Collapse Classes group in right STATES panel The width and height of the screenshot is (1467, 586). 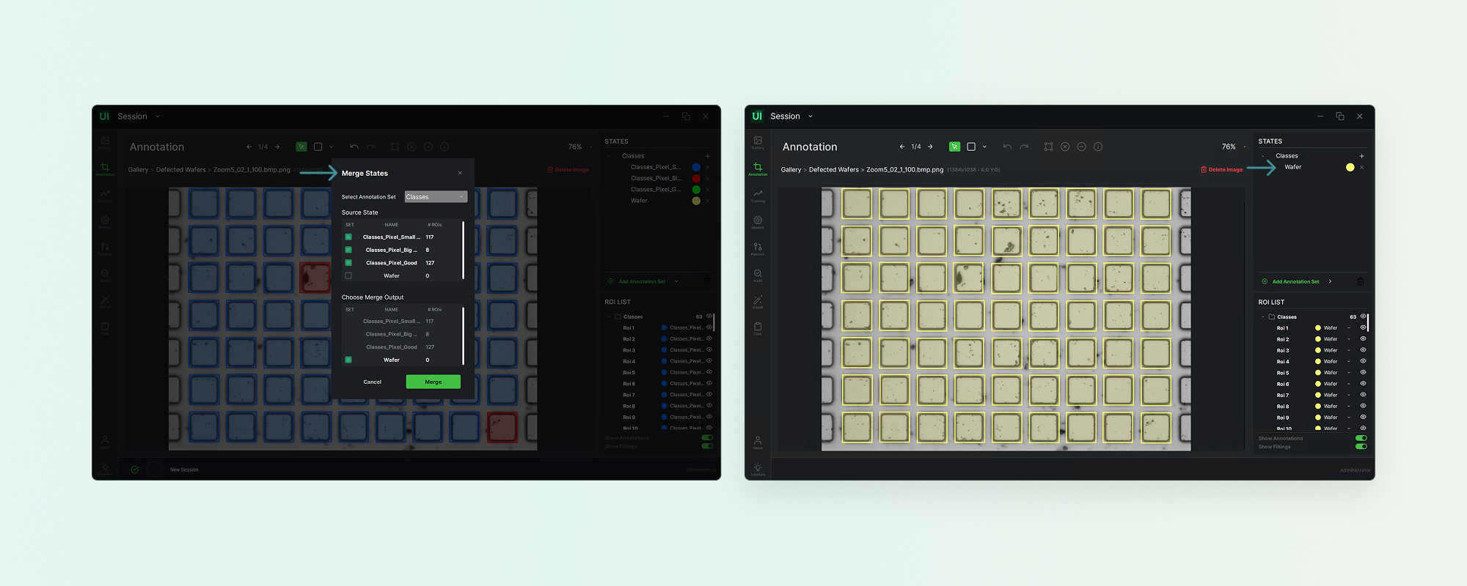(x=1262, y=156)
